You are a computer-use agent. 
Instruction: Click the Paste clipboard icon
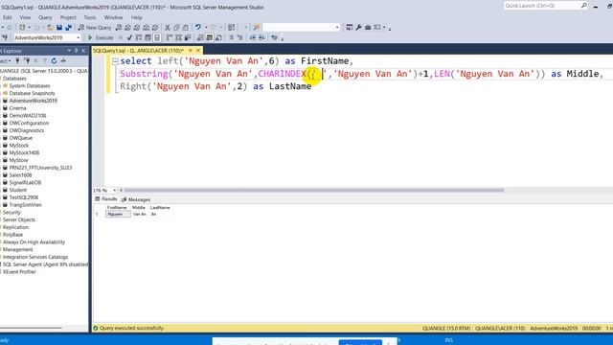[x=185, y=28]
